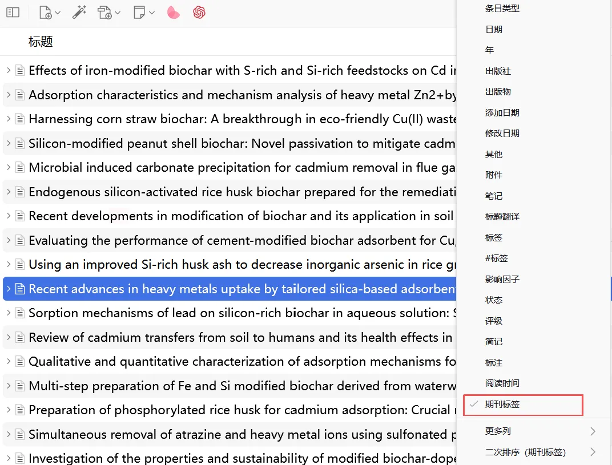Select 'Multi-step preparation of Fe and Si' row
The height and width of the screenshot is (465, 612).
click(230, 386)
